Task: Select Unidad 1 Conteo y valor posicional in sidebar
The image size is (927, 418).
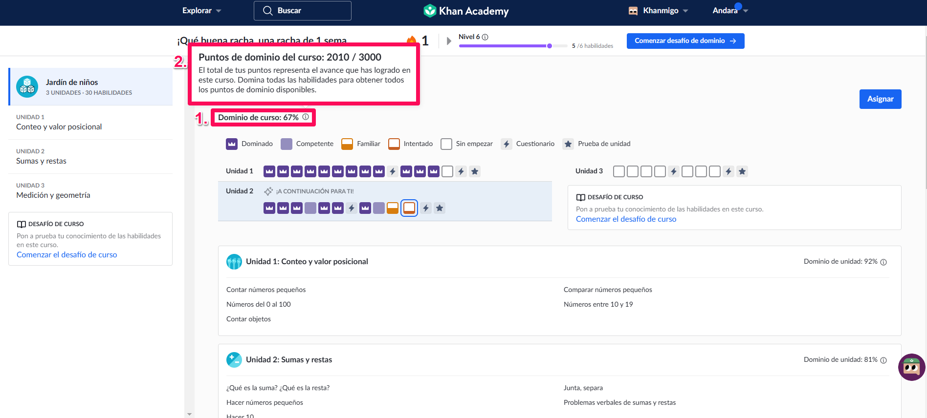Action: [x=90, y=123]
